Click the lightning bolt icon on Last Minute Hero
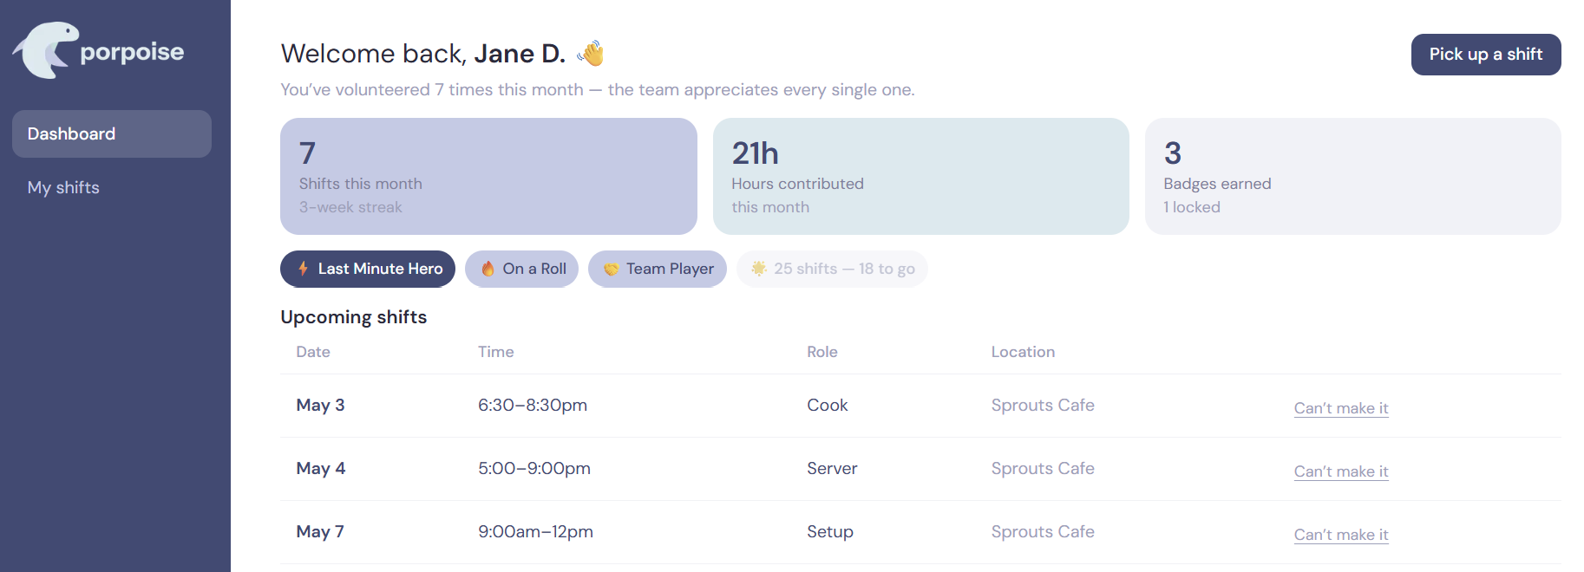Image resolution: width=1584 pixels, height=572 pixels. (x=303, y=269)
